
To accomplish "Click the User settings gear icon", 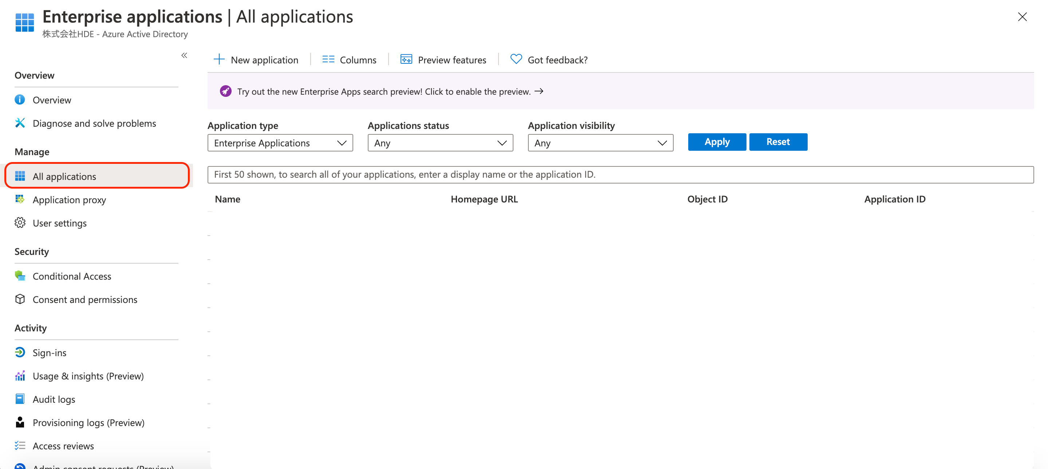I will click(x=20, y=223).
